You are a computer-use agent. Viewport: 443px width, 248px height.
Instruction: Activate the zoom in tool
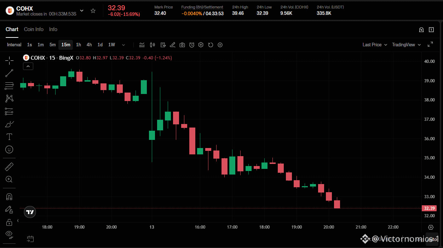point(10,179)
